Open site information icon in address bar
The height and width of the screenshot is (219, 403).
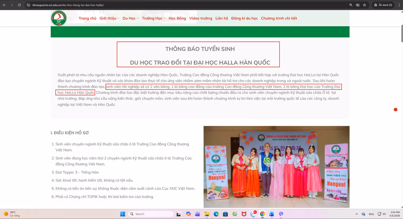pyautogui.click(x=28, y=5)
